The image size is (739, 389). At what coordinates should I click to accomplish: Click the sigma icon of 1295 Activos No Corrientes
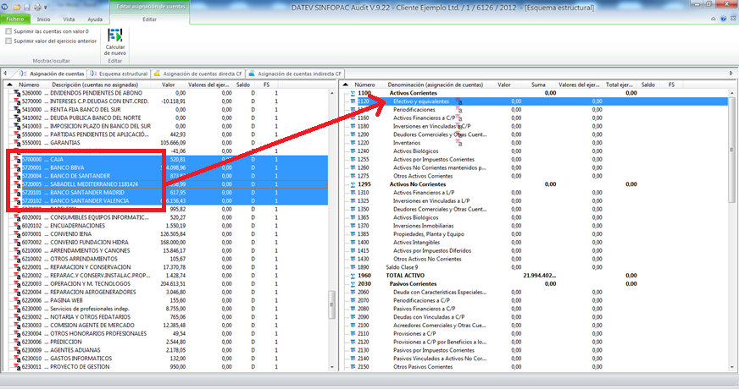click(x=353, y=184)
